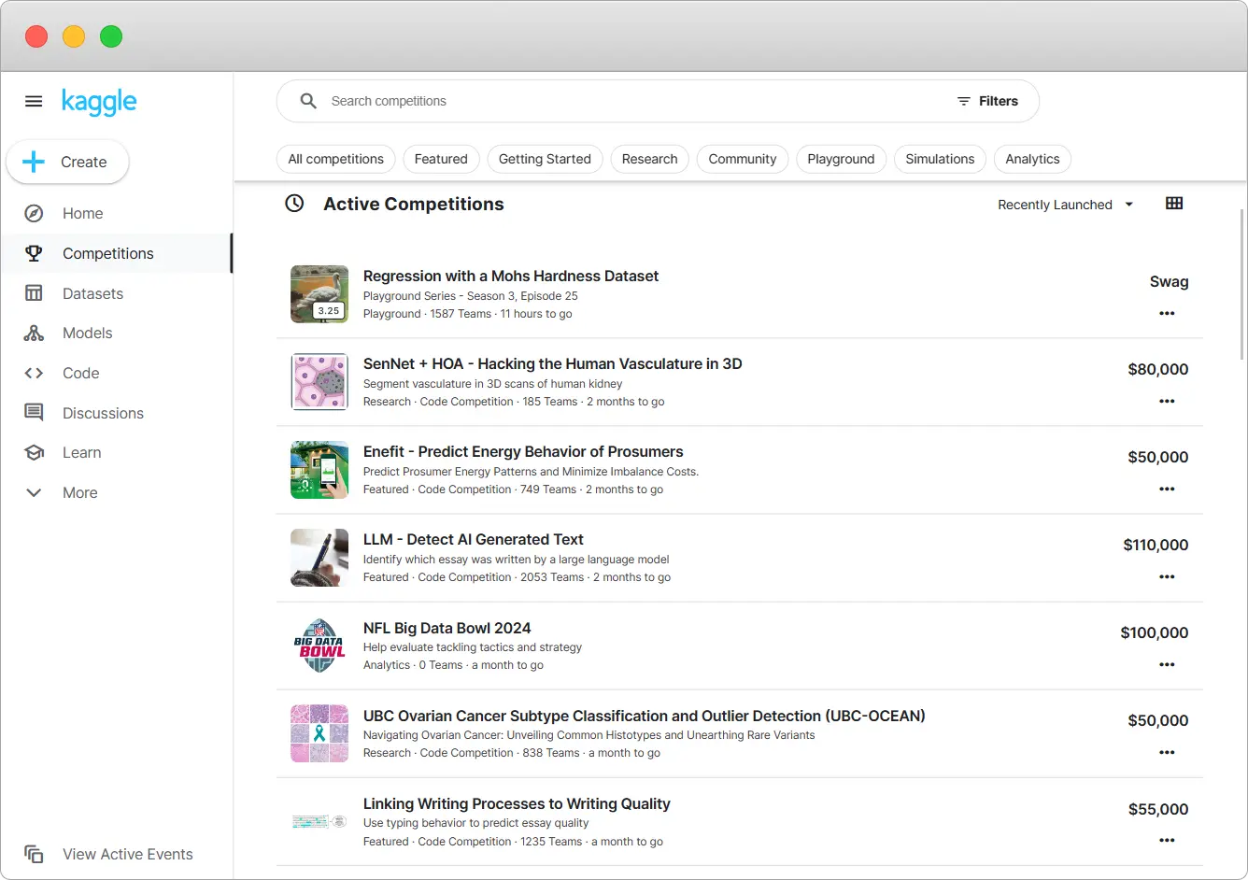1248x880 pixels.
Task: Click the Code brackets icon
Action: (34, 373)
